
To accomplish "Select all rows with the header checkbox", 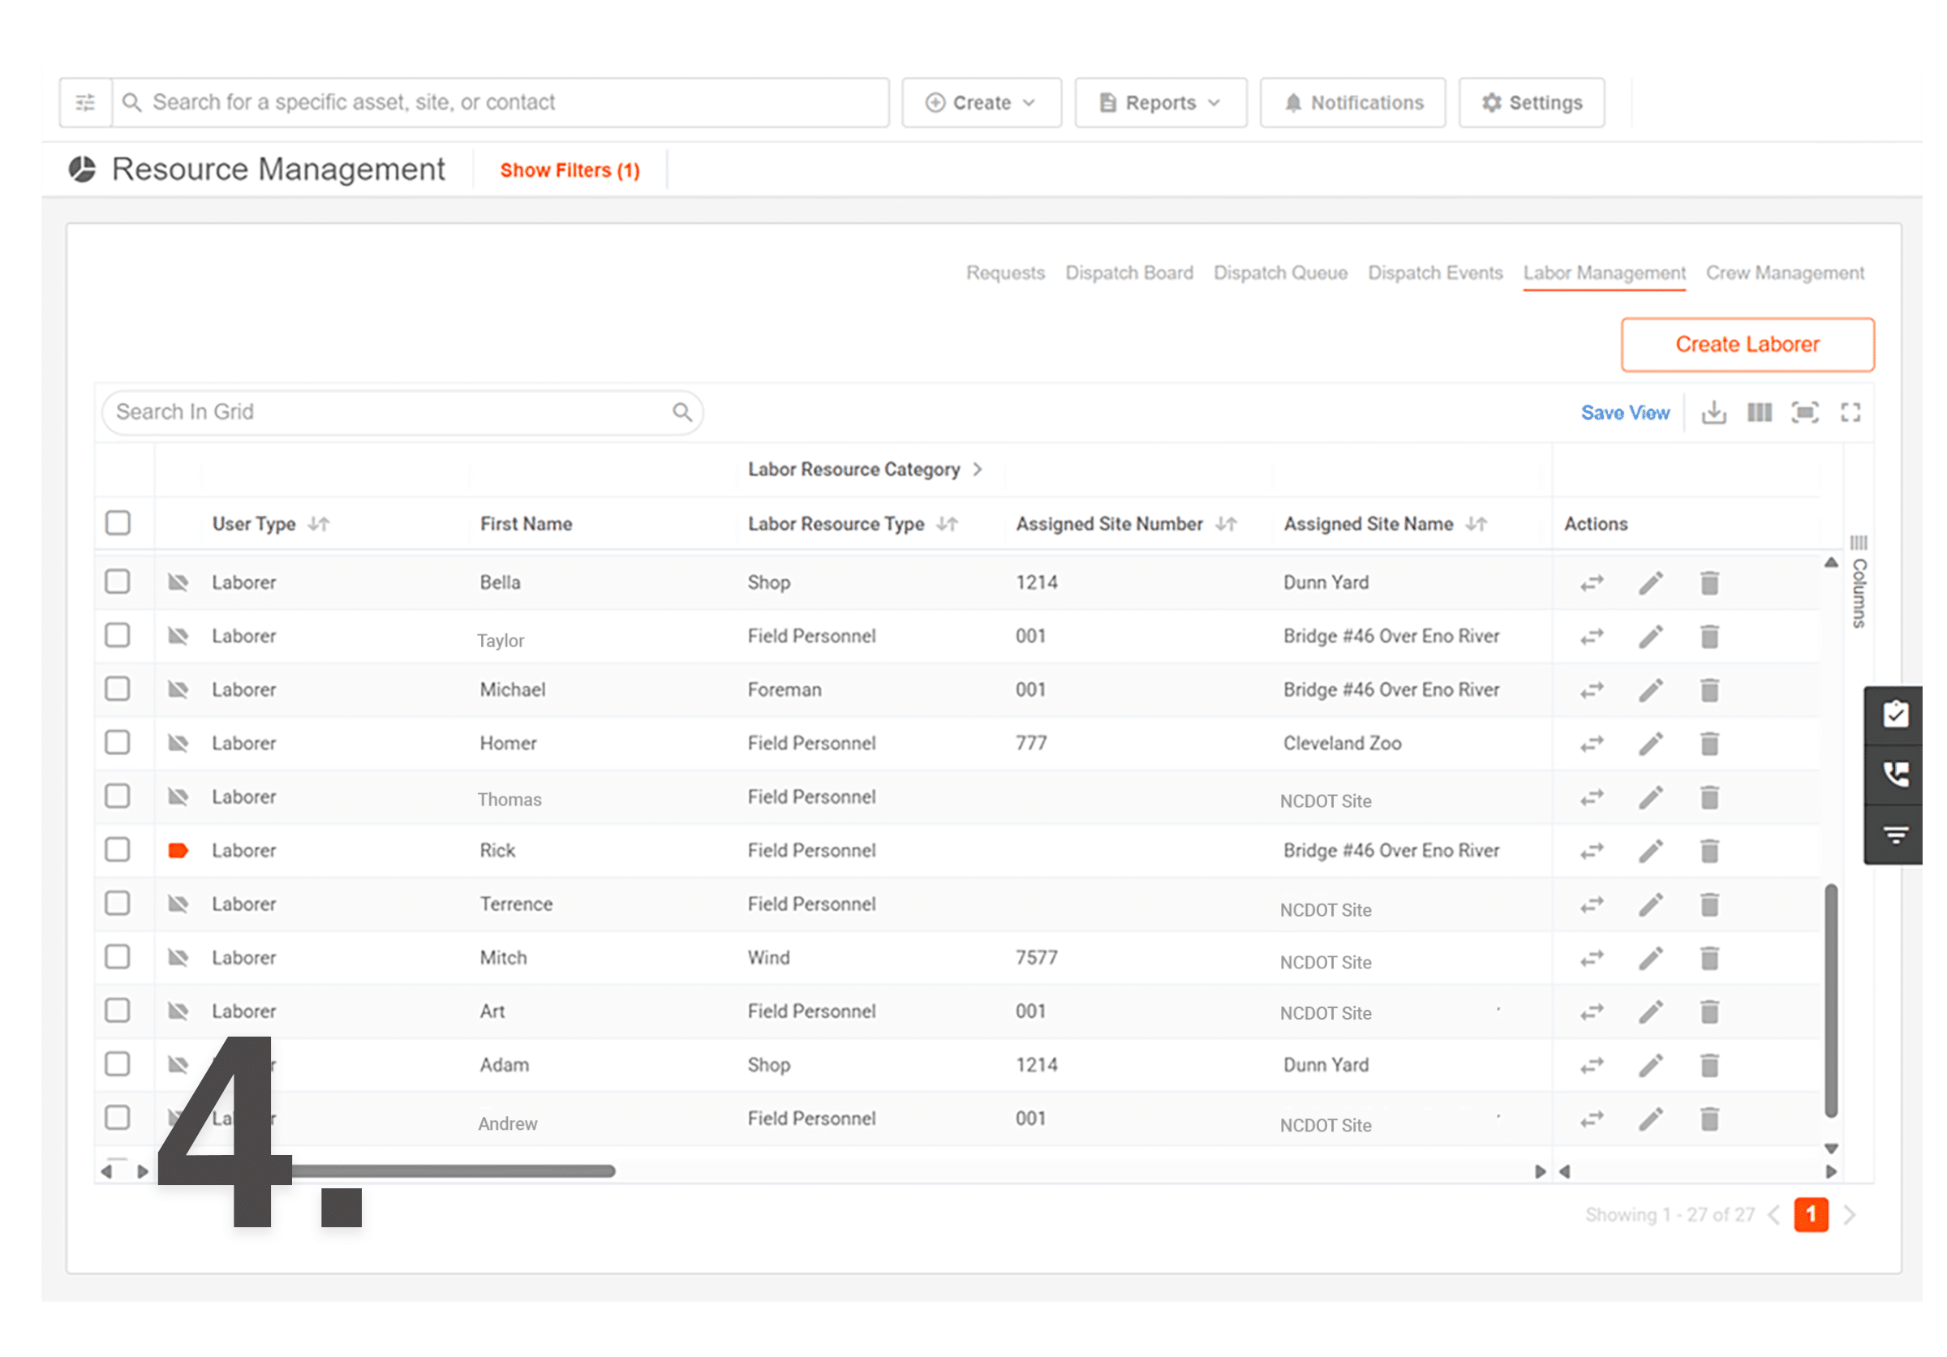I will click(x=118, y=523).
